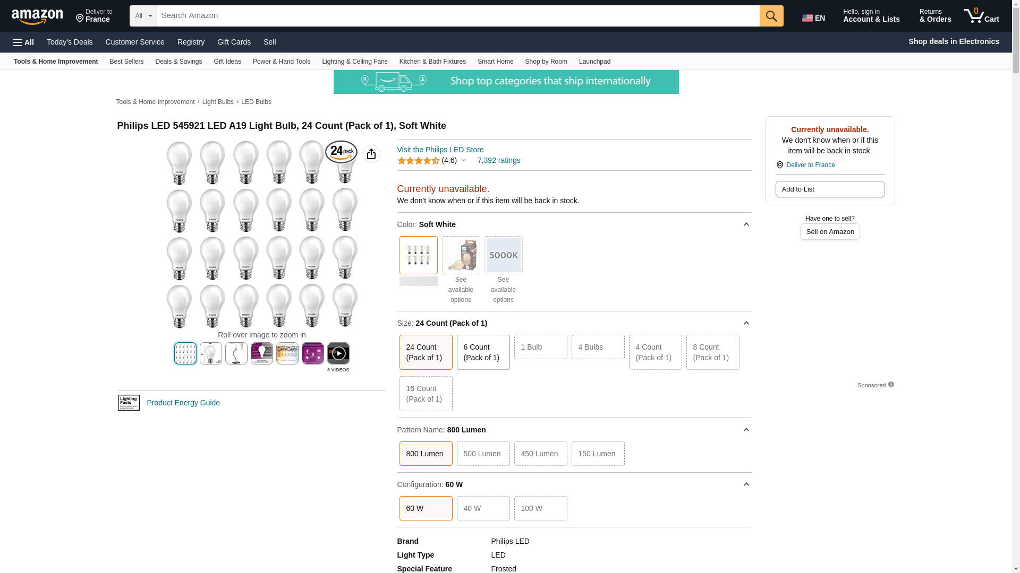The image size is (1020, 573).
Task: Open the shopping cart icon
Action: tap(981, 15)
